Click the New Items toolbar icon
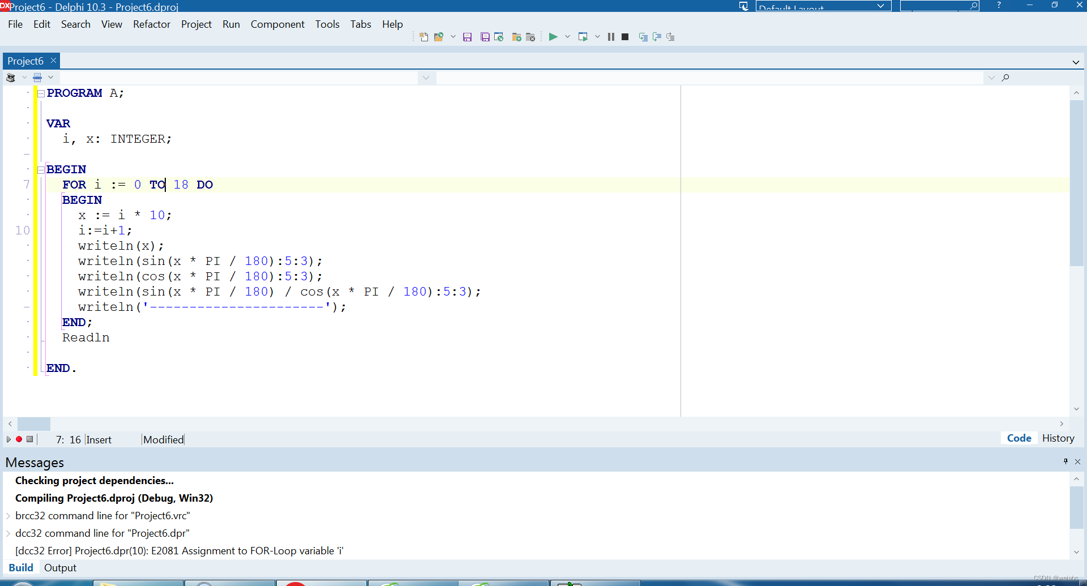 pos(423,37)
